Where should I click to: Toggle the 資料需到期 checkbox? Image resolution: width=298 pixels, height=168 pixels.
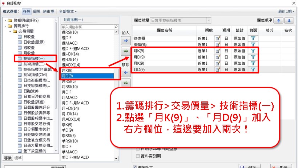coord(137,156)
